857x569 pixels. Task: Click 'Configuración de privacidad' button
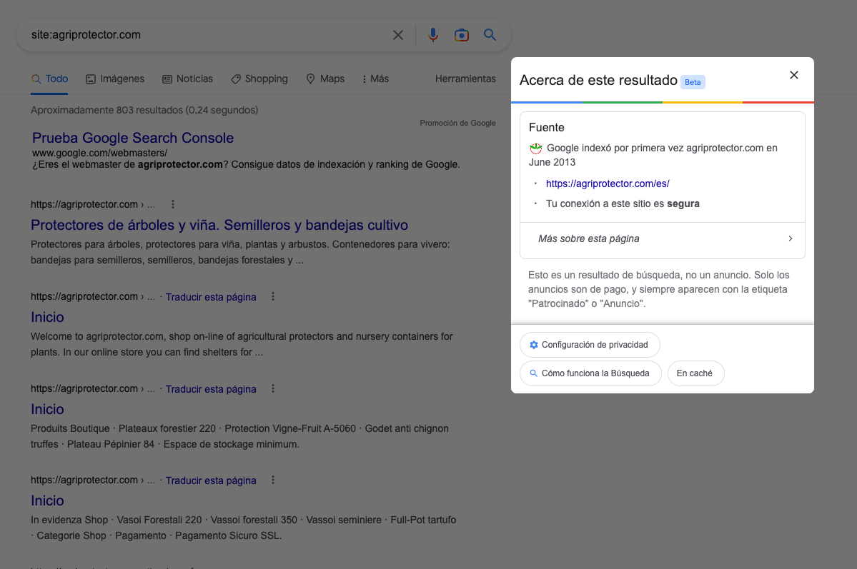click(590, 345)
